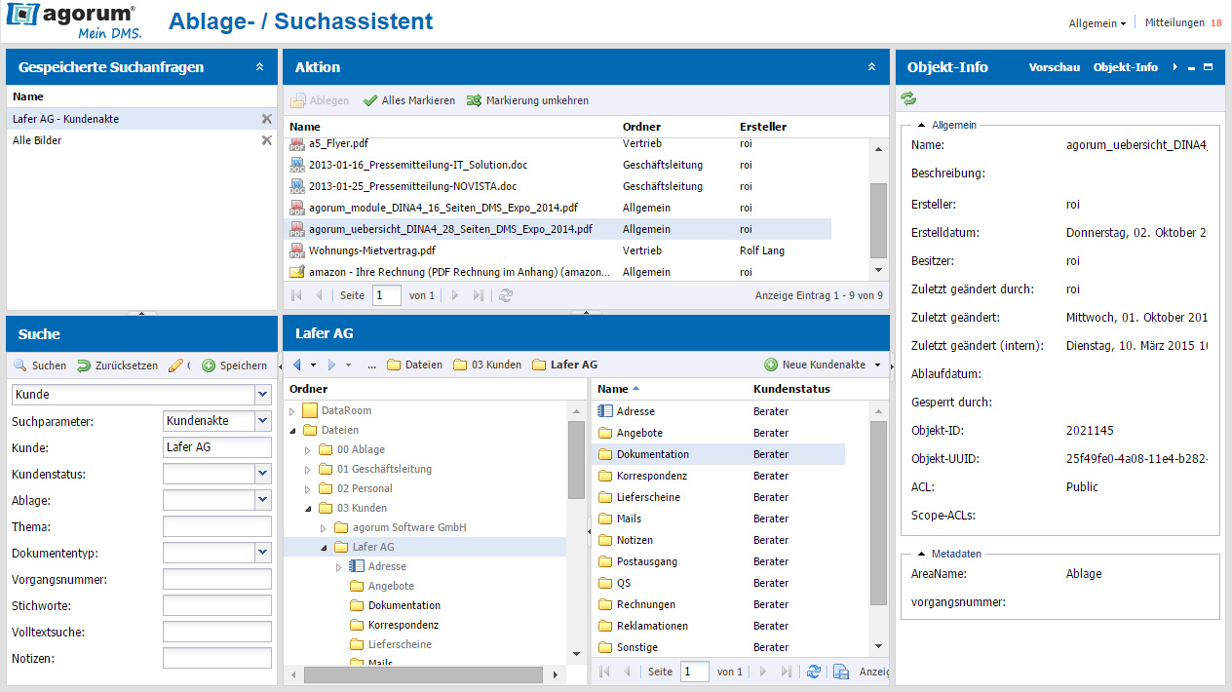The width and height of the screenshot is (1232, 692).
Task: Collapse the Metadaten section
Action: click(x=921, y=554)
